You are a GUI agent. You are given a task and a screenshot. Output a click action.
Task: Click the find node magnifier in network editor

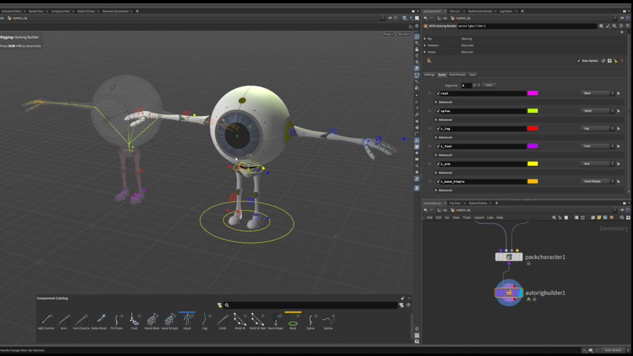pyautogui.click(x=622, y=217)
